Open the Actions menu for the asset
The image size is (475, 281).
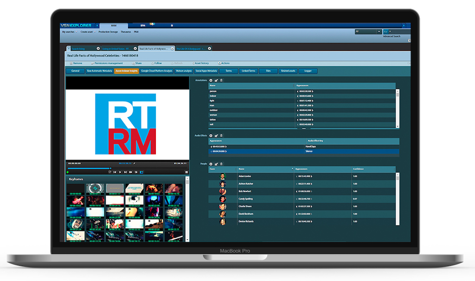224,63
